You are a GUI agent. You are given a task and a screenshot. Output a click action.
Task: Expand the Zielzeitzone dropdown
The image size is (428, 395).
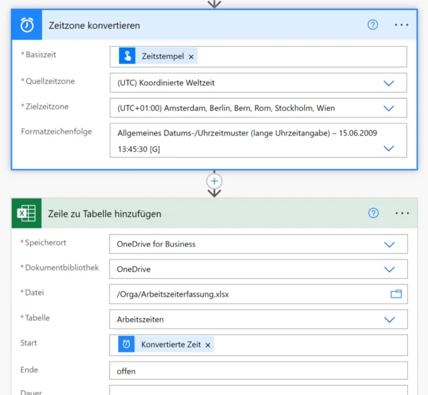click(x=389, y=108)
